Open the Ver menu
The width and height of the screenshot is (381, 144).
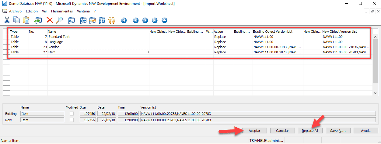pos(44,11)
